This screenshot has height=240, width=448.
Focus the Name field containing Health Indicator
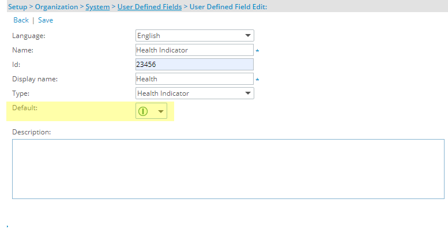click(194, 50)
